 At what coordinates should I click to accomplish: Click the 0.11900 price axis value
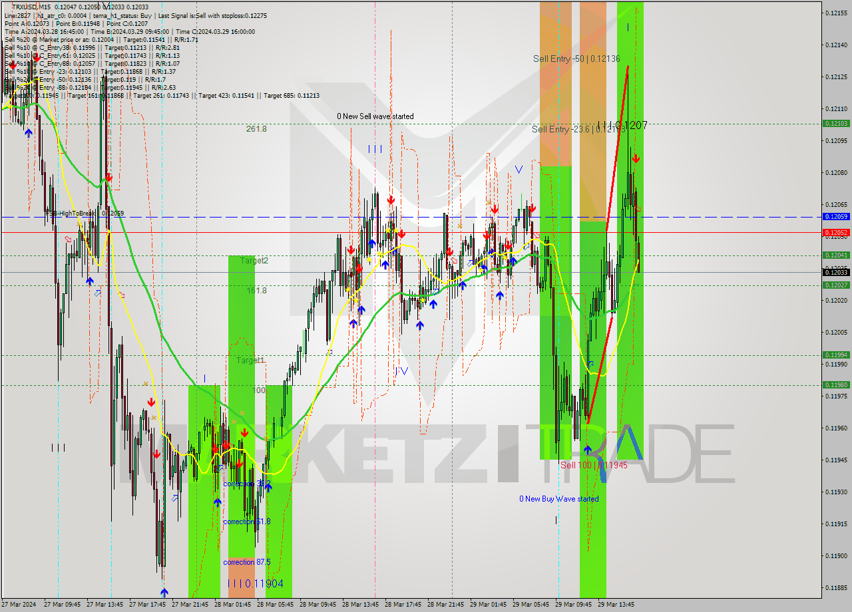[836, 556]
